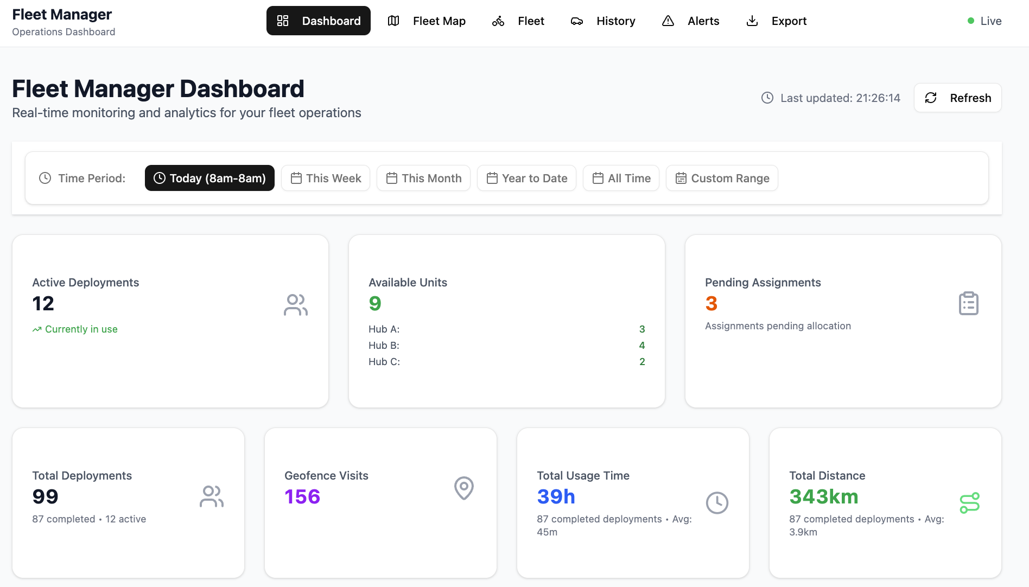The width and height of the screenshot is (1029, 587).
Task: Click the clipboard icon on Pending Assignments
Action: tap(968, 303)
